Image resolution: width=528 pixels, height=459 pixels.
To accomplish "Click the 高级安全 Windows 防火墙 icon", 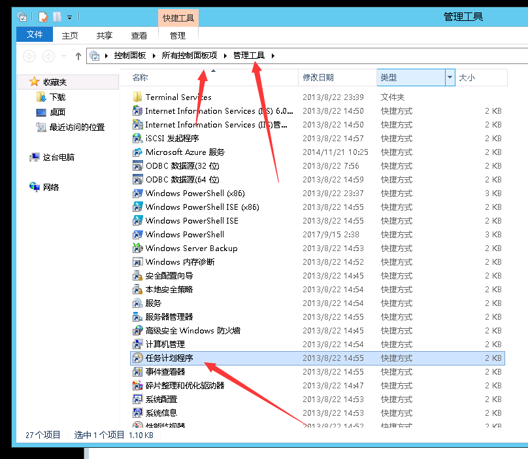I will point(137,331).
